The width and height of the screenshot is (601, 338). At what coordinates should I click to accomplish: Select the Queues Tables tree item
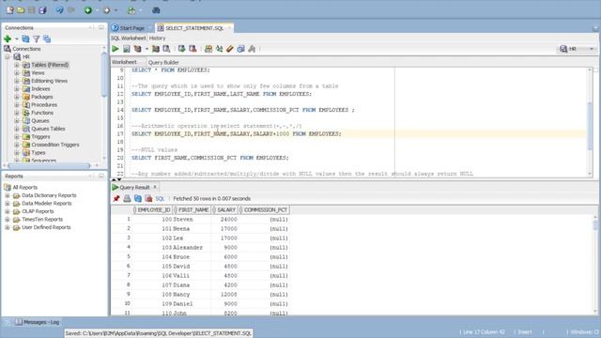pos(48,129)
